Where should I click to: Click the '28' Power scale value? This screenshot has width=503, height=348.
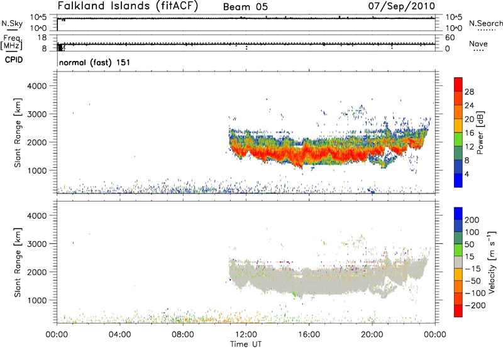[x=469, y=92]
